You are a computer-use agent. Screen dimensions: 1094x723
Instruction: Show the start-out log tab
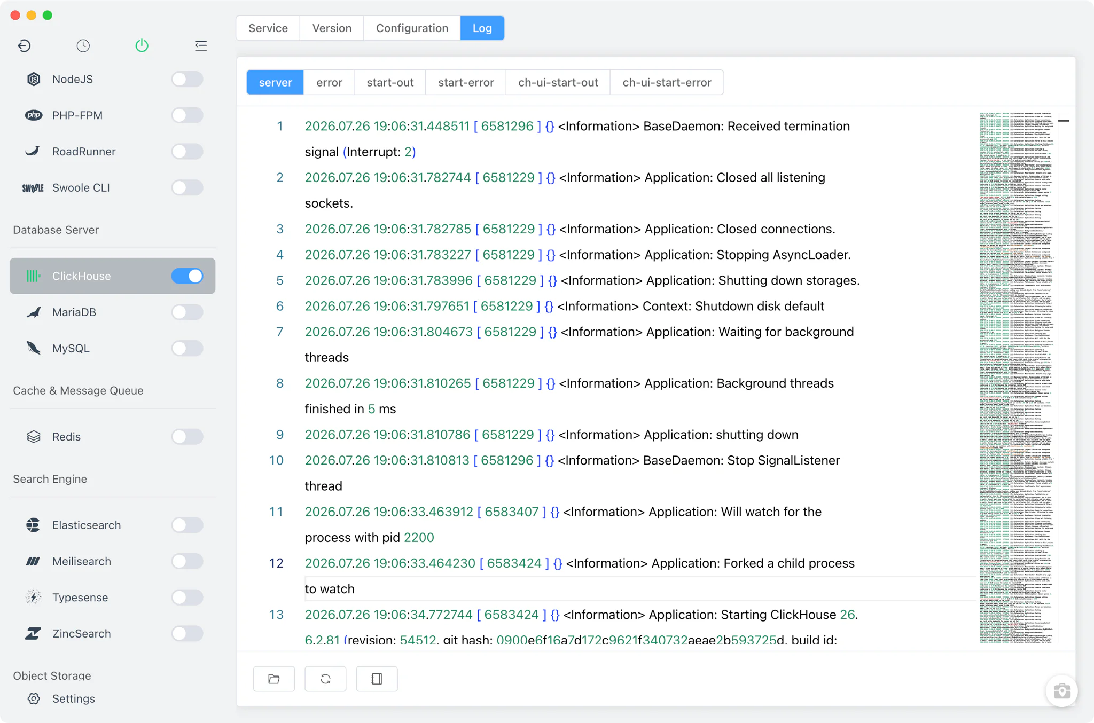pyautogui.click(x=390, y=83)
